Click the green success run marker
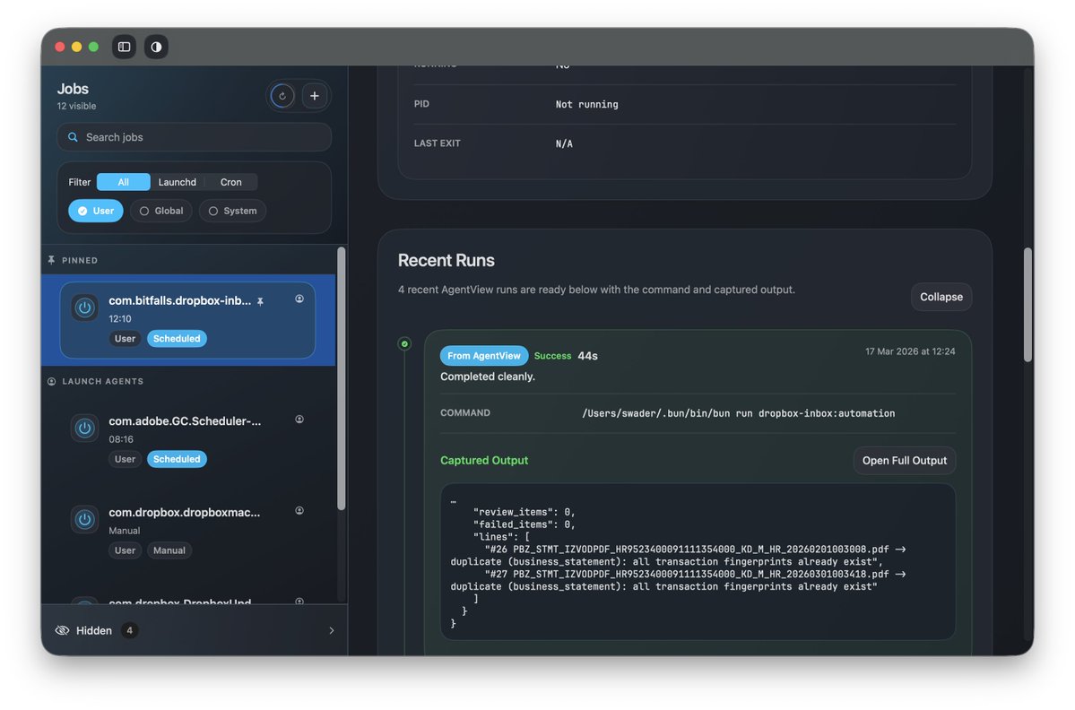Screen dimensions: 1075x710 pos(404,343)
